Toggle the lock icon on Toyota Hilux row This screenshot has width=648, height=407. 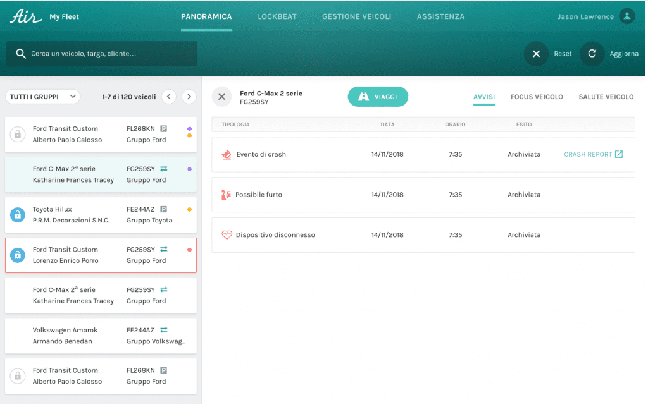click(18, 215)
